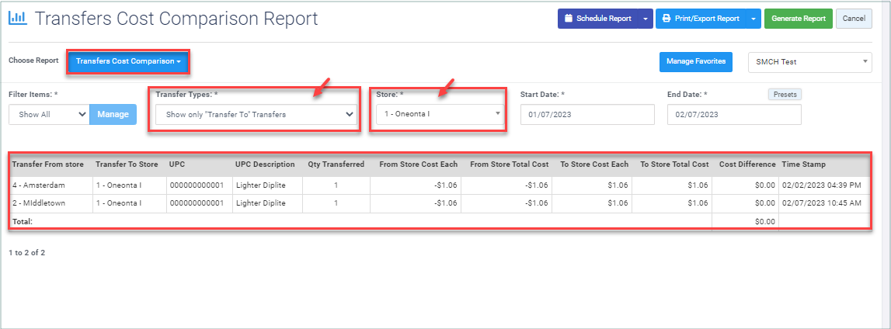Open the Transfers Cost Comparison report chooser
The image size is (891, 329).
click(128, 61)
